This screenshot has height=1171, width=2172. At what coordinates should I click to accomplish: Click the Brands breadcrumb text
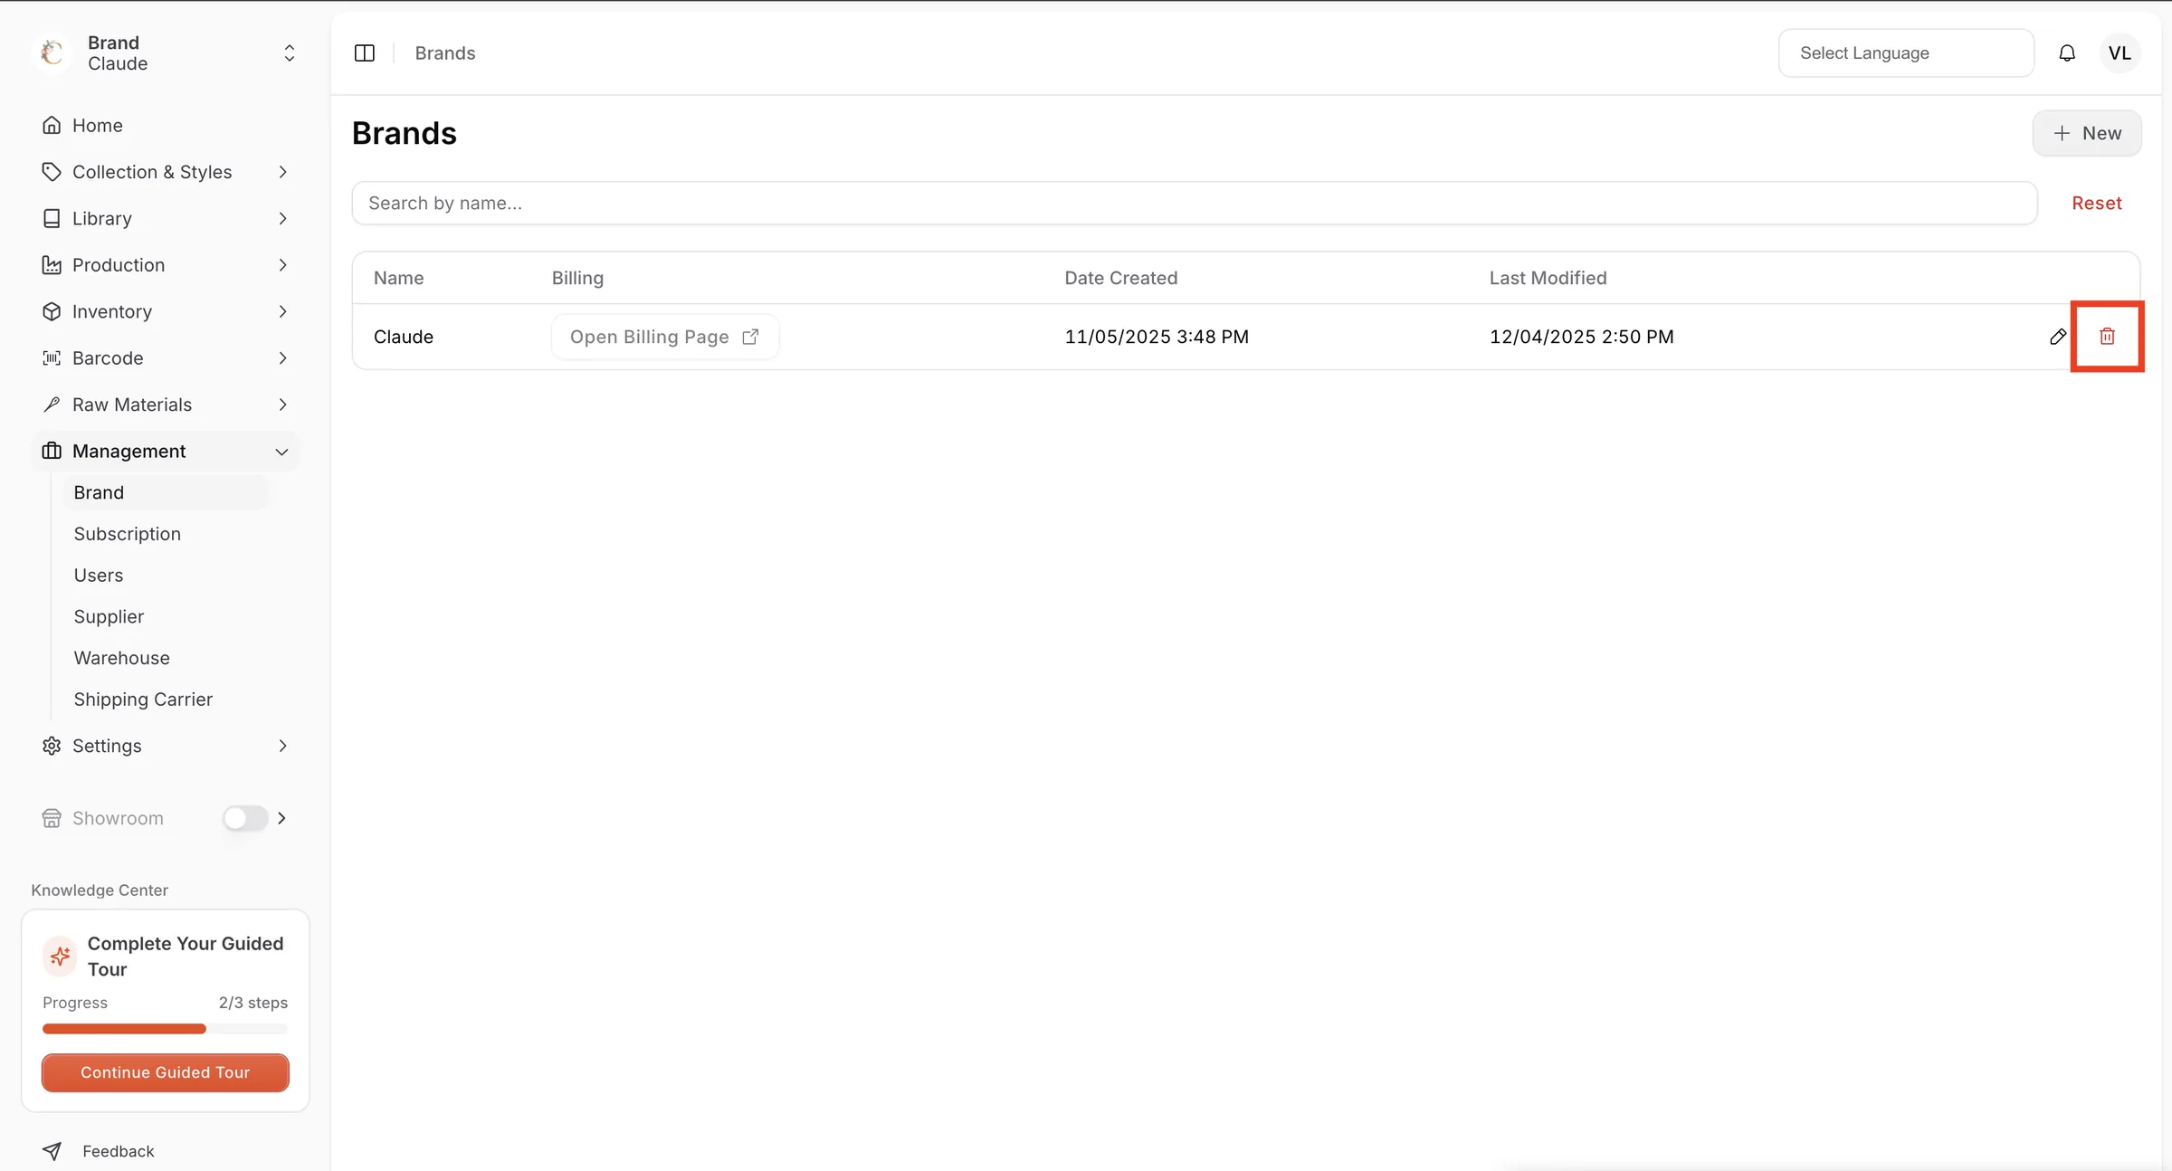pos(445,53)
